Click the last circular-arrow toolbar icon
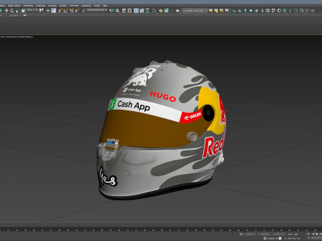 313,11
